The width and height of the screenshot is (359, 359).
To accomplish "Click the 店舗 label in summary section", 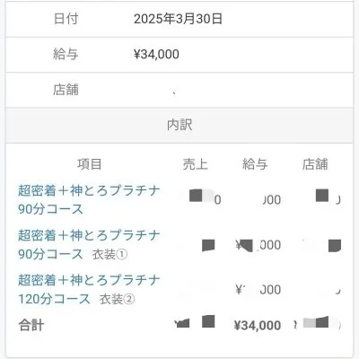I will (66, 90).
